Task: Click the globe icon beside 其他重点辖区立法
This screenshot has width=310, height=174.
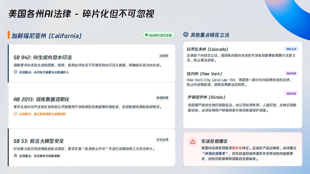Action: pos(185,35)
